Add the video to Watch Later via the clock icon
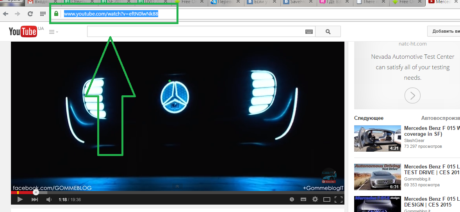This screenshot has width=460, height=212. [x=292, y=200]
